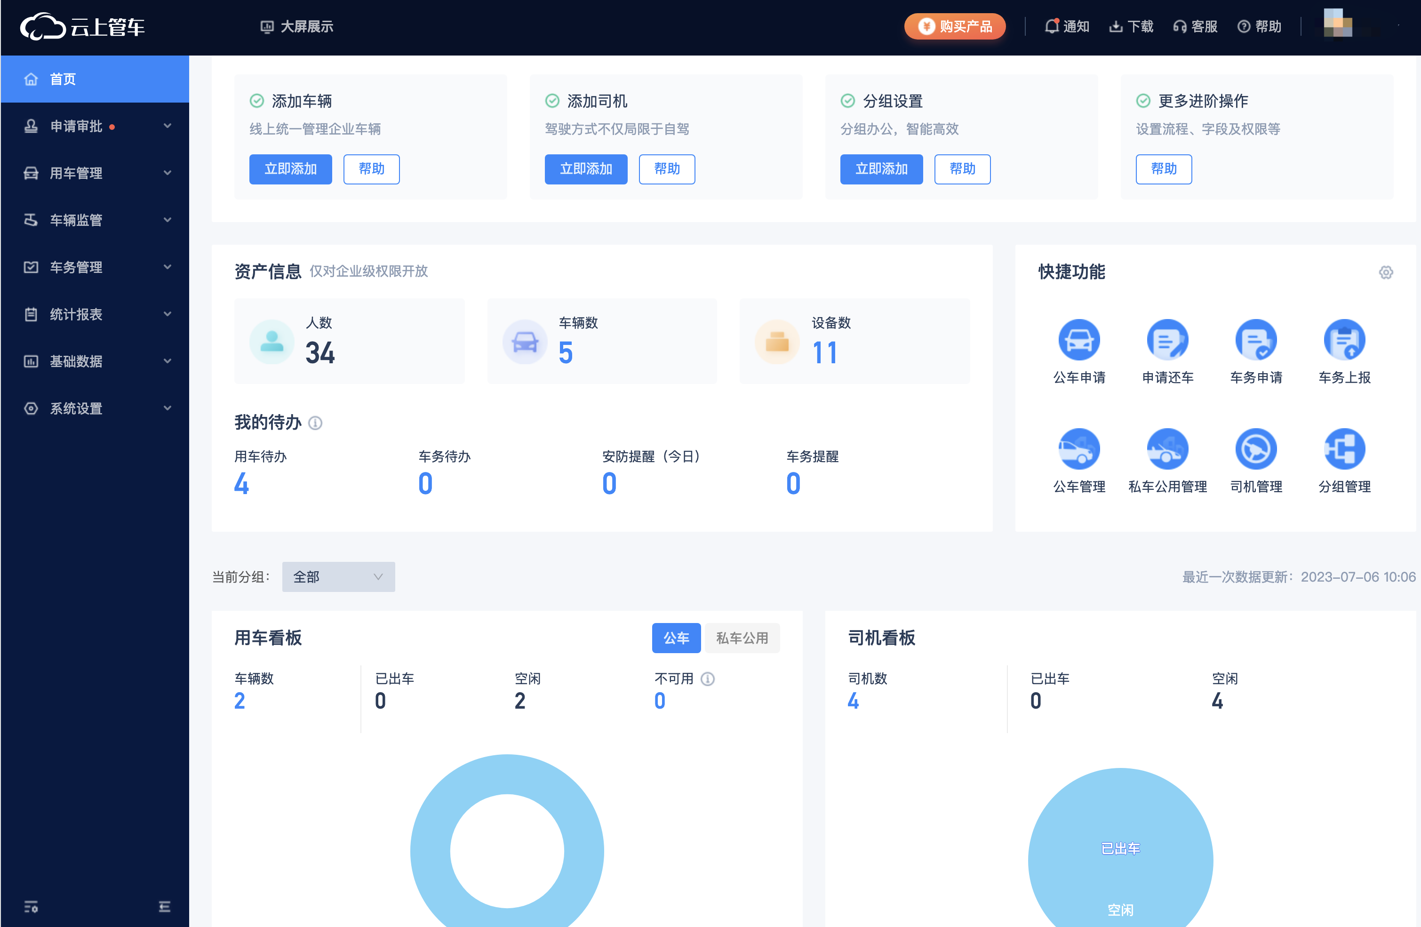Expand the 车辆监管 sidebar menu

click(x=95, y=220)
